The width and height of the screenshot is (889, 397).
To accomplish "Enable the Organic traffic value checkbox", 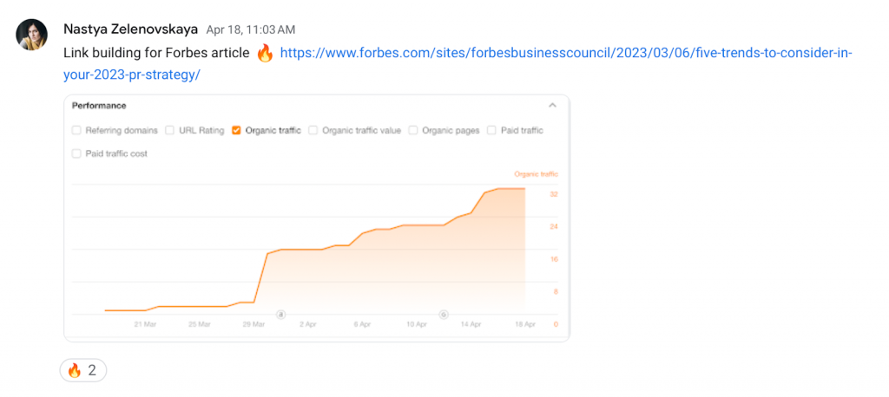I will (313, 131).
